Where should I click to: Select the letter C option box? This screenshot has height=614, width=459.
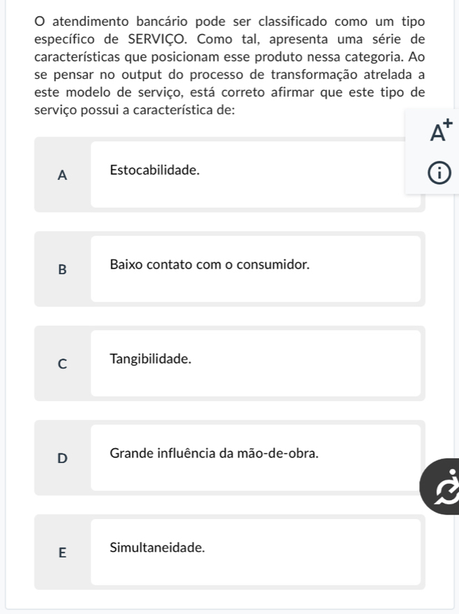[63, 364]
